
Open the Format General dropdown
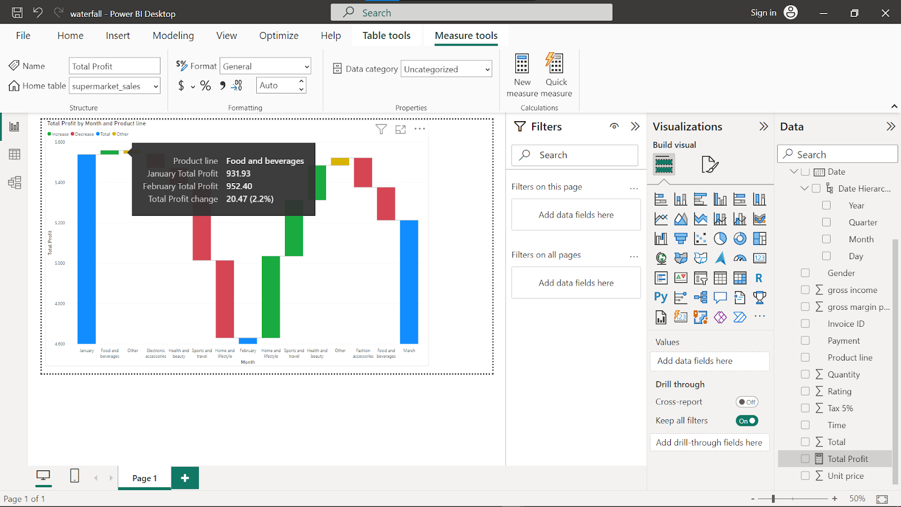265,66
